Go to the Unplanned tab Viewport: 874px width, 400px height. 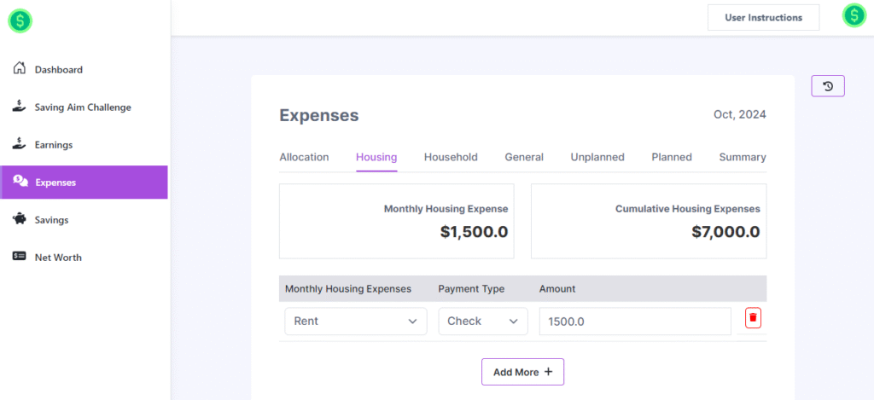tap(597, 157)
